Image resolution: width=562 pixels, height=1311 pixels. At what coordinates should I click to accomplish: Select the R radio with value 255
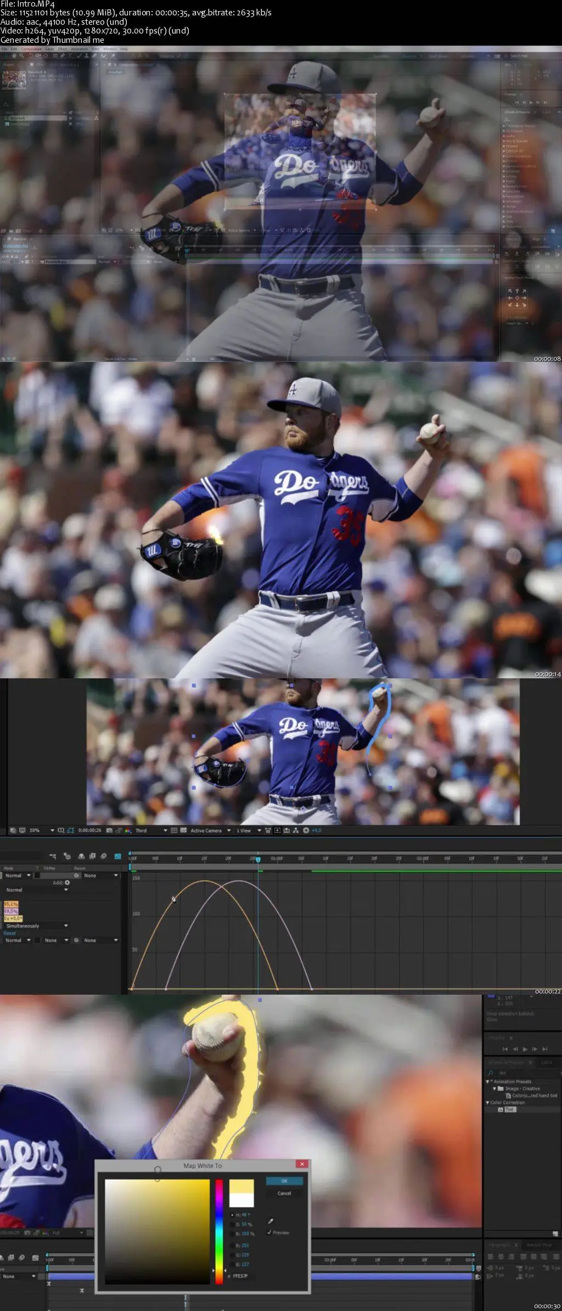point(232,1246)
